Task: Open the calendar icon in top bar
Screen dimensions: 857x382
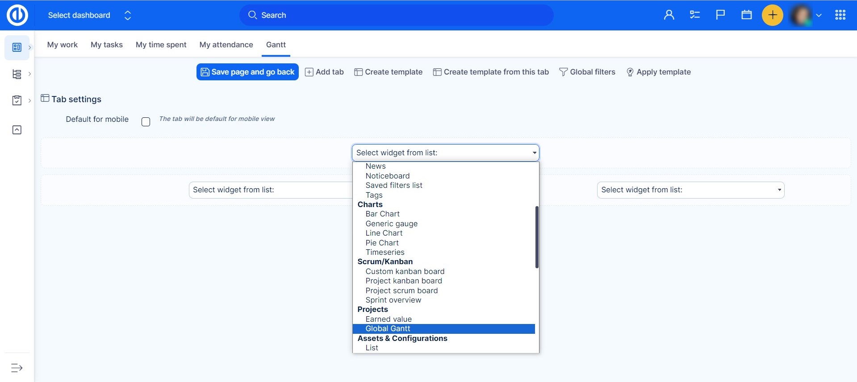Action: (x=746, y=15)
